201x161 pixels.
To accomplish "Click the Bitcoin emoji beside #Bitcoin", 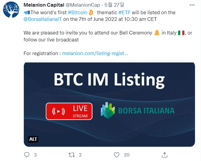I will [91, 12].
